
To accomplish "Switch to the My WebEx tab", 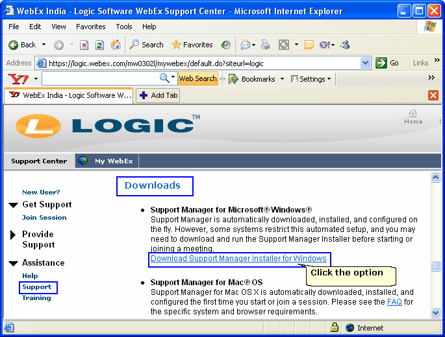I will (x=107, y=161).
